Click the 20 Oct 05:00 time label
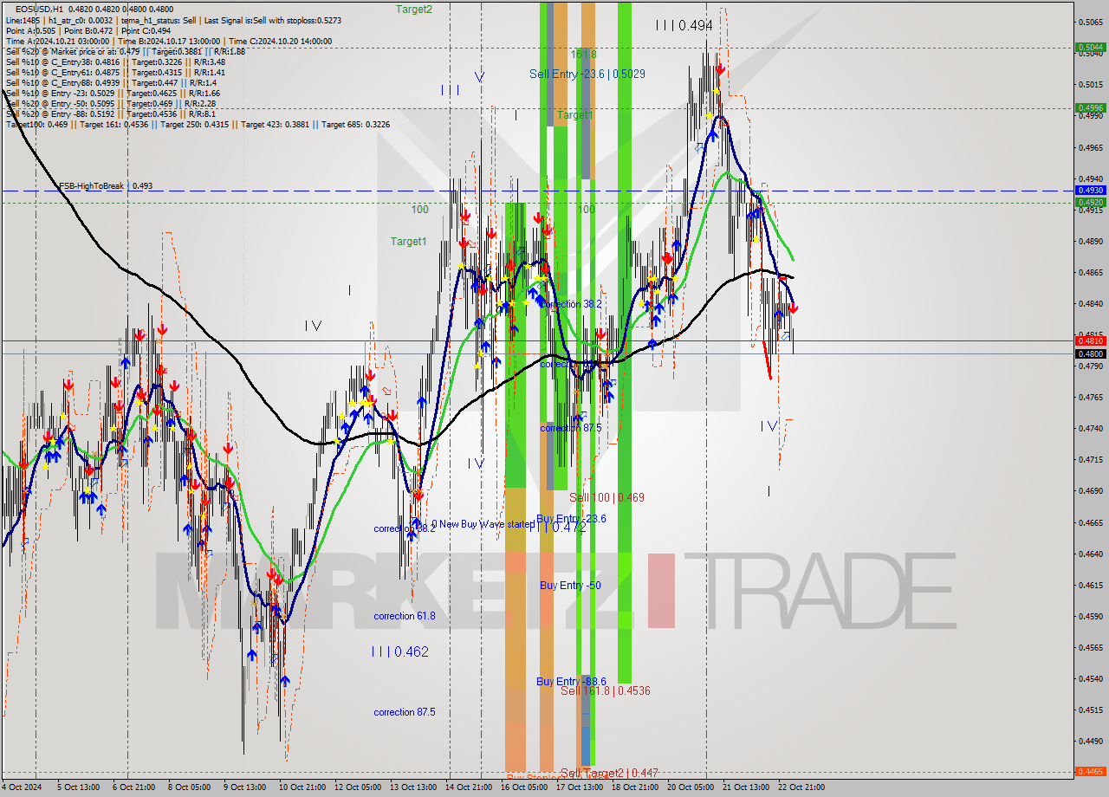 (691, 787)
